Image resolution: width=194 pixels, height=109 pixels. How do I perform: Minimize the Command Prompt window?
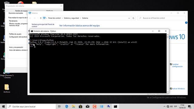153,31
